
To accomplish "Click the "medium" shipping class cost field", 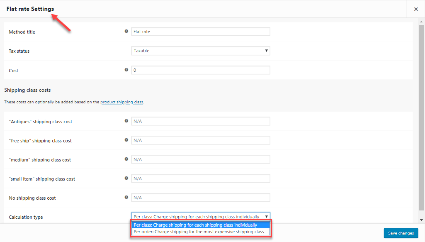I will click(201, 159).
